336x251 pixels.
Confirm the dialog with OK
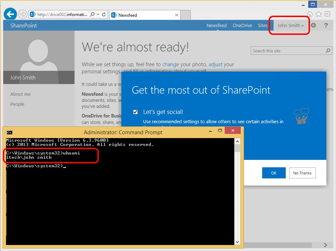click(x=274, y=173)
